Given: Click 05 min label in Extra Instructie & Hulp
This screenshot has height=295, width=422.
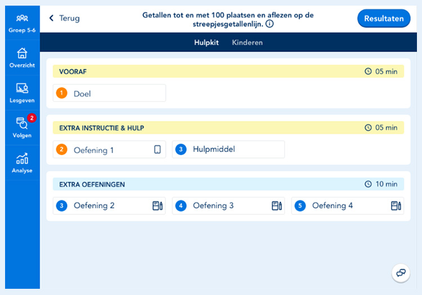Looking at the screenshot, I should pos(386,128).
